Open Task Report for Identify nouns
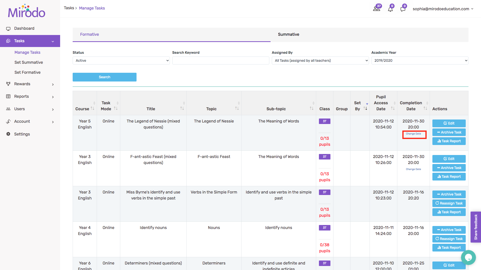This screenshot has height=270, width=481. click(x=449, y=247)
